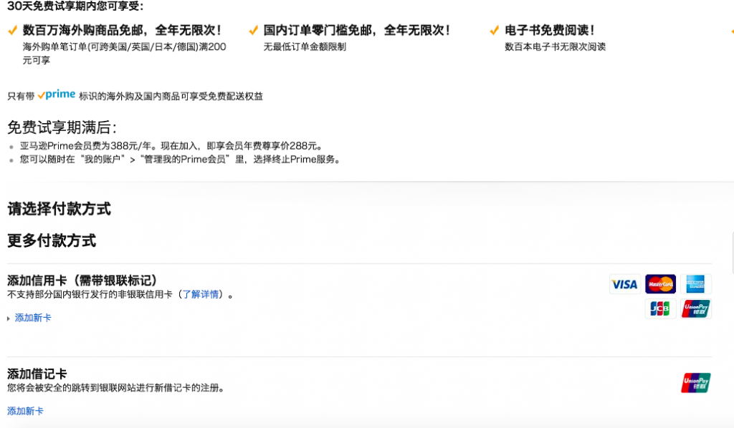Click the prime logo in the shipping note

point(56,95)
